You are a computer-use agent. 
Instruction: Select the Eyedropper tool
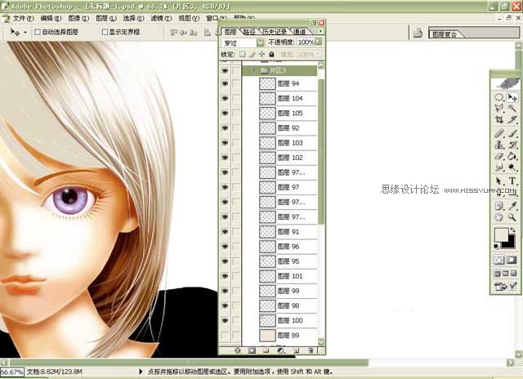(x=512, y=206)
